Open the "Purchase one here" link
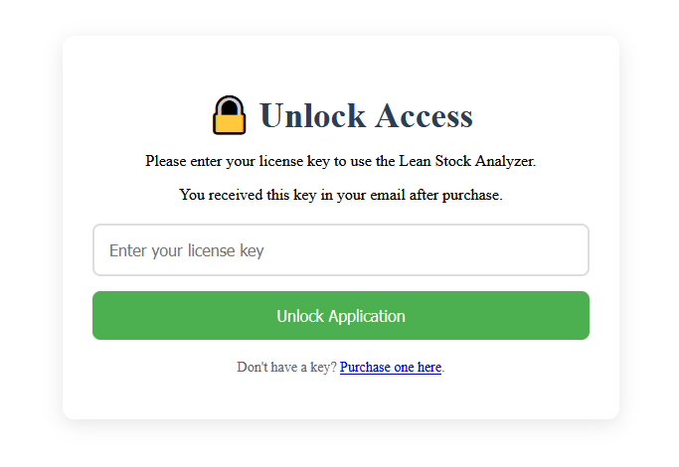 click(391, 368)
